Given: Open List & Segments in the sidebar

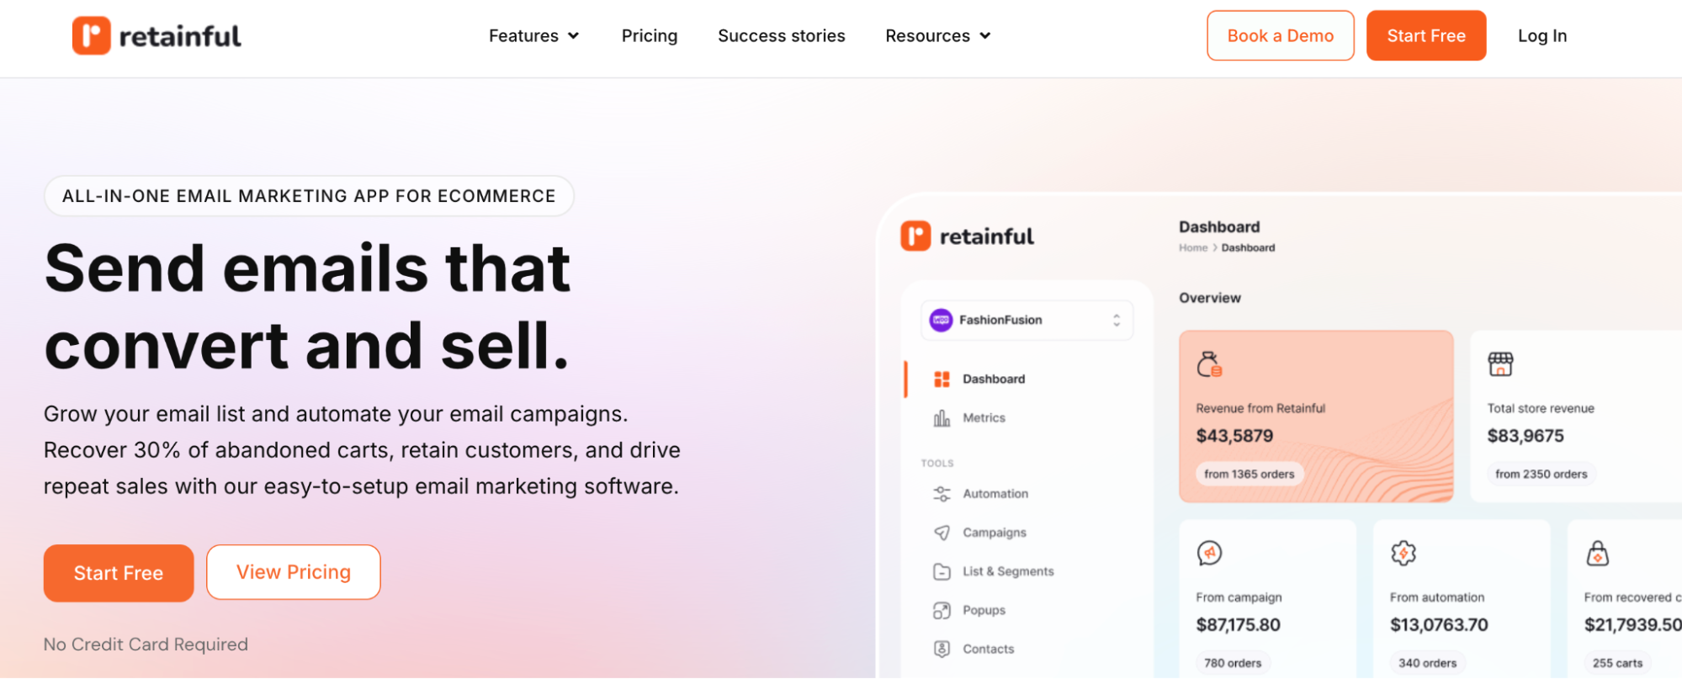Looking at the screenshot, I should coord(1008,571).
